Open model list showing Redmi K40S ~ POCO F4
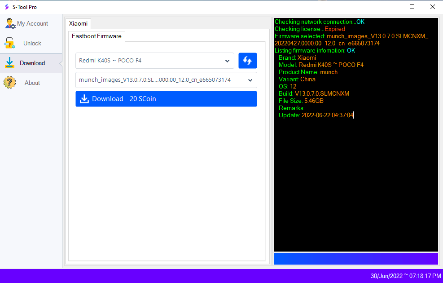 (153, 61)
